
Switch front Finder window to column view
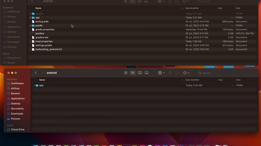(x=140, y=73)
